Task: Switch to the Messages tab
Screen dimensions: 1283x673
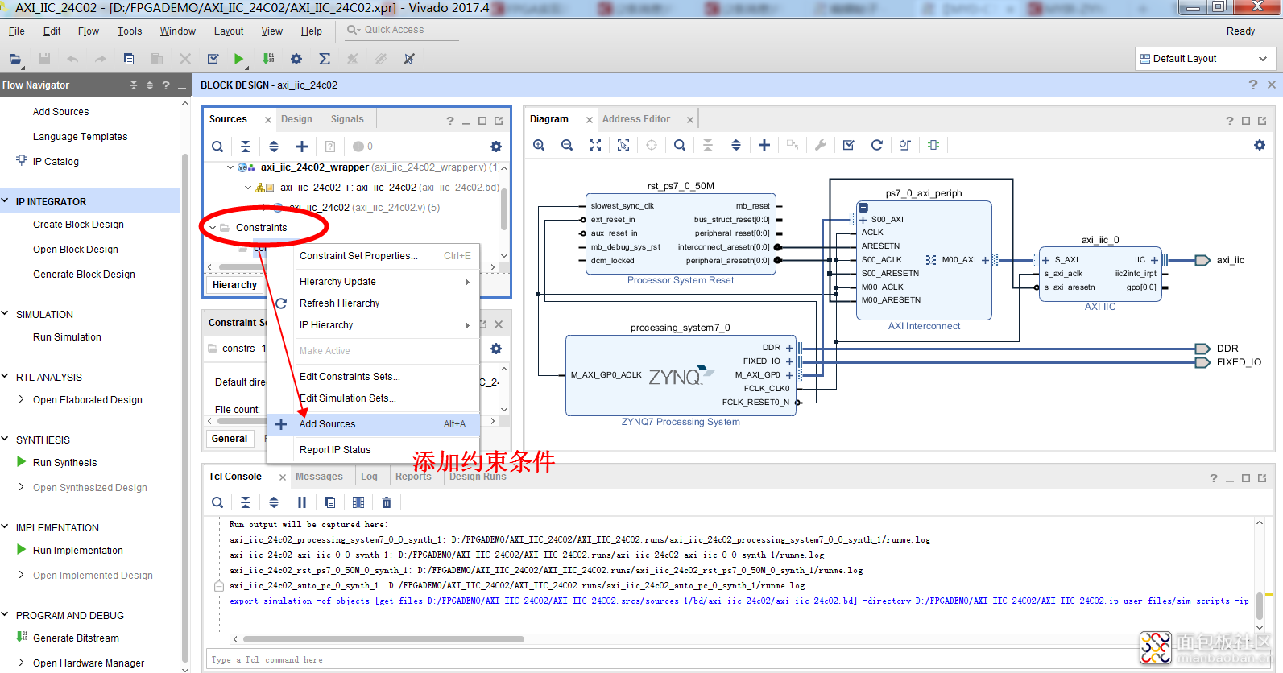Action: click(319, 477)
